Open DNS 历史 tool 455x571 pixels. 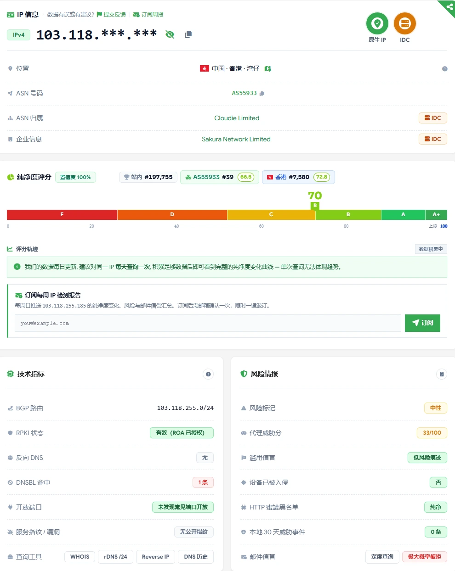[196, 557]
